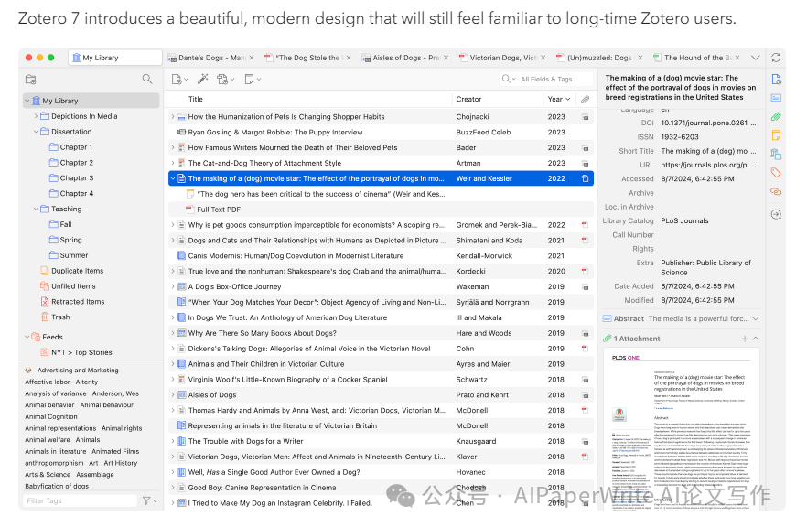Add attachment with the plus button
This screenshot has height=527, width=796.
pos(745,339)
